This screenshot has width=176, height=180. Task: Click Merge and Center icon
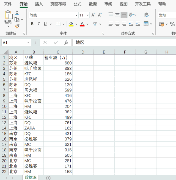tap(146, 24)
